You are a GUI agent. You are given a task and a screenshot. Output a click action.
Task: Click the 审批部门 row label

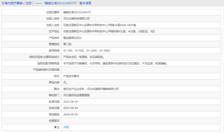[x=54, y=95]
